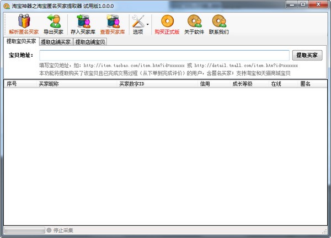Close the application window

[318, 4]
